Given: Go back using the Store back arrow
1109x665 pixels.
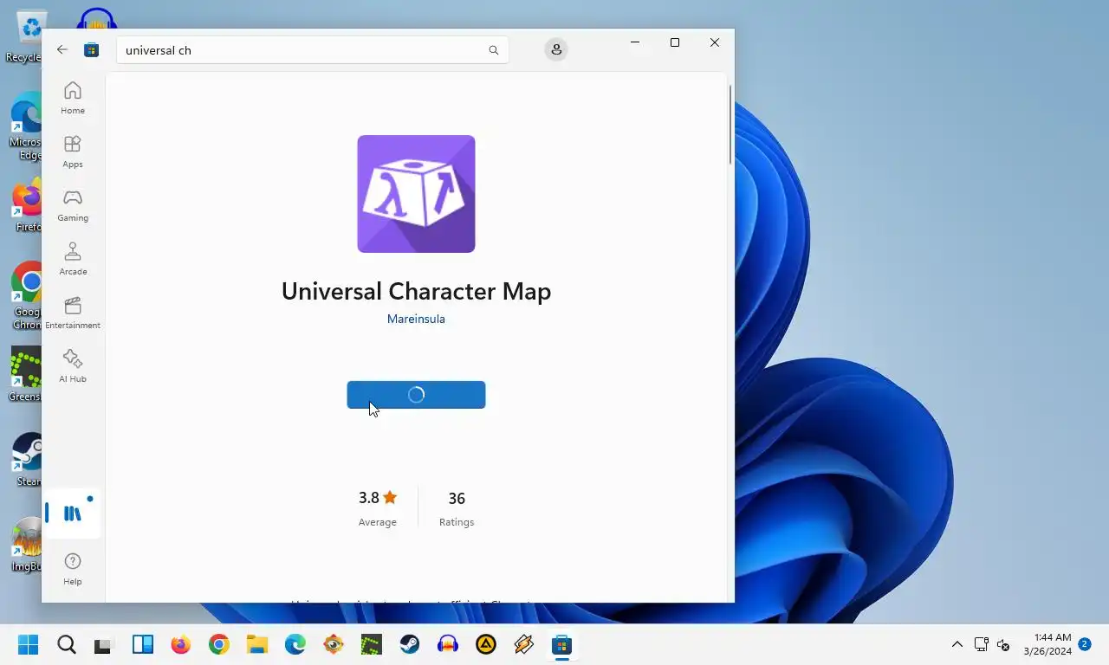Looking at the screenshot, I should [62, 50].
